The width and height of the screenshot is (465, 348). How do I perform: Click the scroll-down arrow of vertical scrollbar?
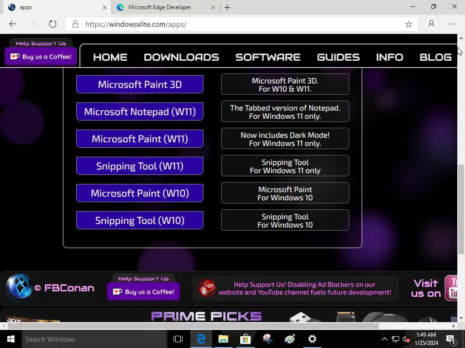point(461,319)
